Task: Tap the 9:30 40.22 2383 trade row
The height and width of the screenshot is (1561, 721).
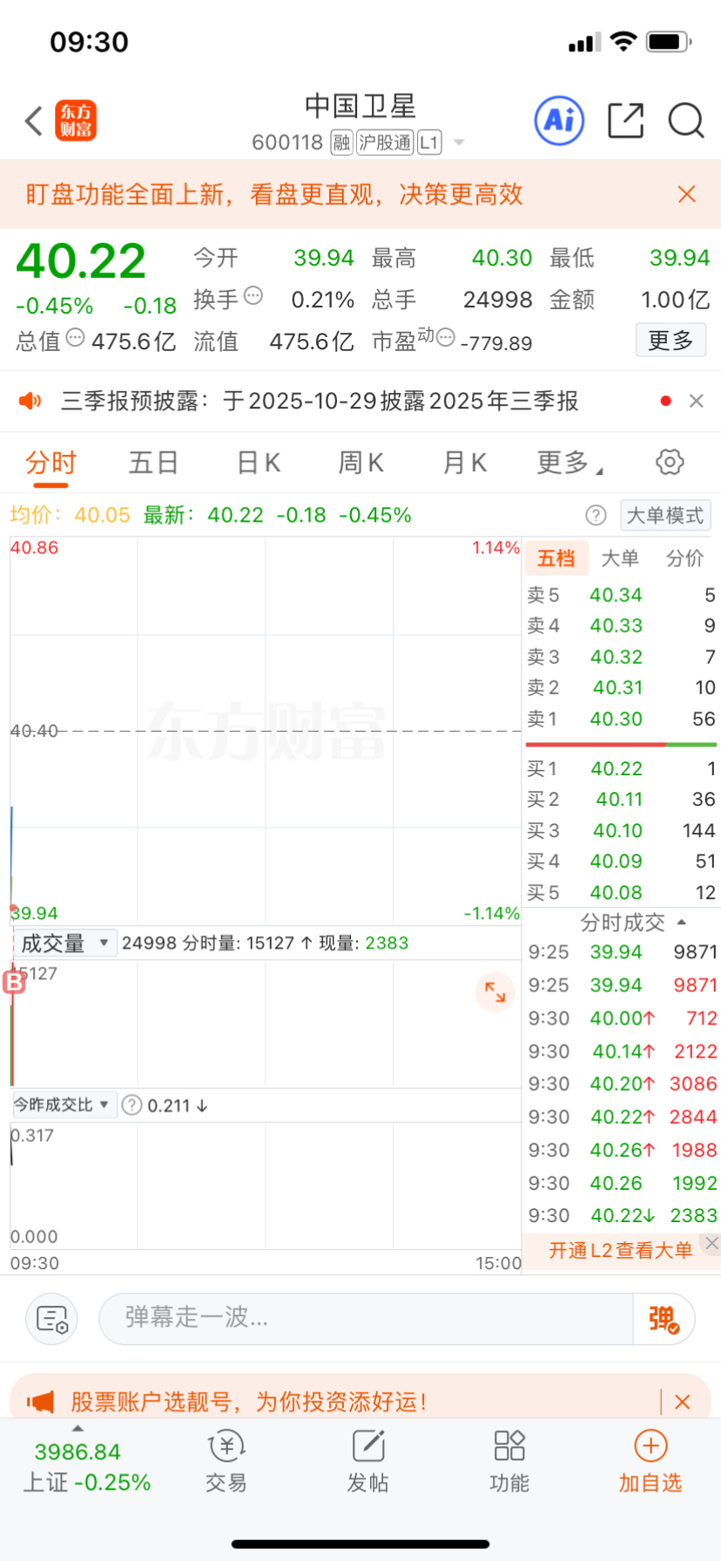Action: coord(622,1216)
